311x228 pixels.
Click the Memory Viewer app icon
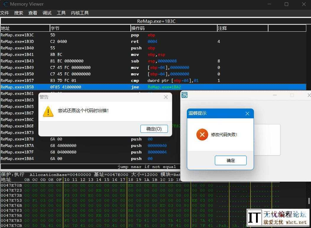tap(5, 4)
